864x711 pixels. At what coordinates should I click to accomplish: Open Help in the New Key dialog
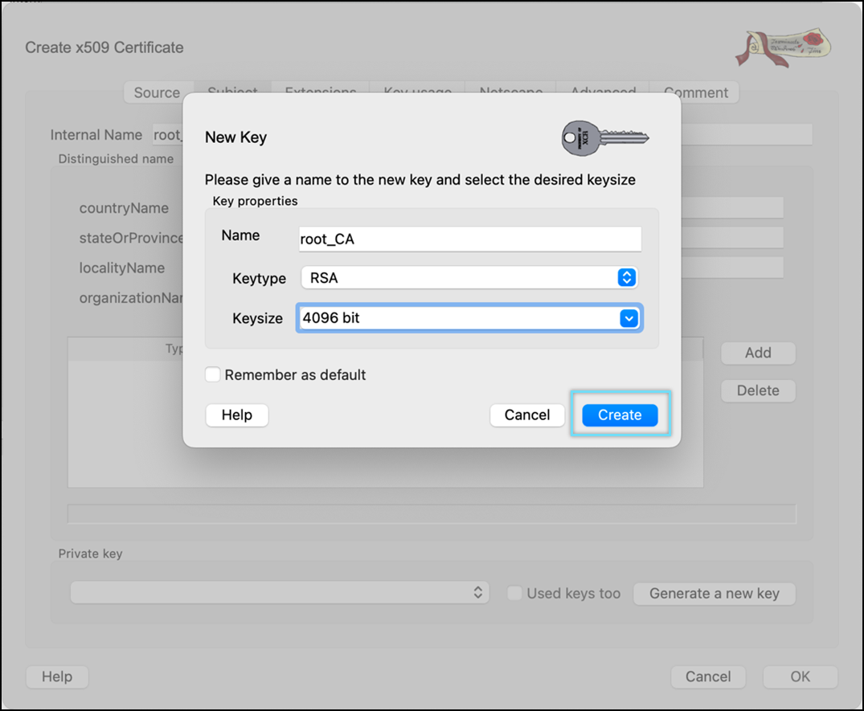point(237,415)
